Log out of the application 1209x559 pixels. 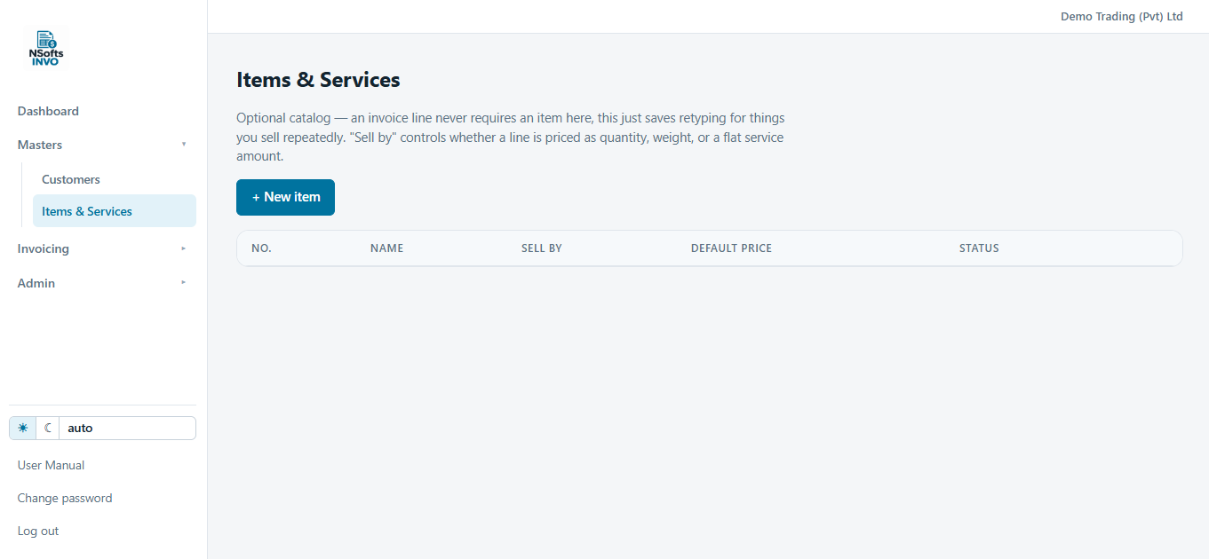pyautogui.click(x=38, y=531)
